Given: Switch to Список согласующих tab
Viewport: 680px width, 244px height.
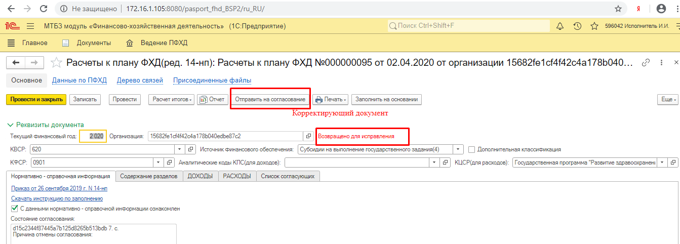Looking at the screenshot, I should pyautogui.click(x=289, y=176).
